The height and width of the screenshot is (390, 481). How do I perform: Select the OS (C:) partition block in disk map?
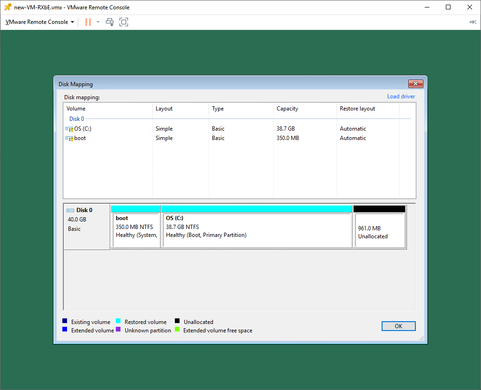pyautogui.click(x=257, y=227)
